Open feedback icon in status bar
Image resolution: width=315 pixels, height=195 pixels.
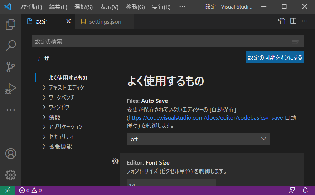(292, 190)
